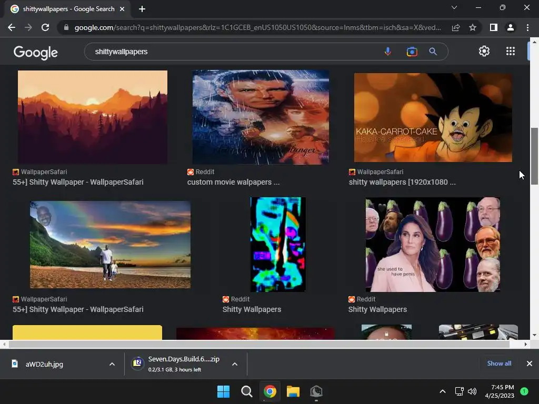Share this page icon in address bar

click(x=456, y=27)
